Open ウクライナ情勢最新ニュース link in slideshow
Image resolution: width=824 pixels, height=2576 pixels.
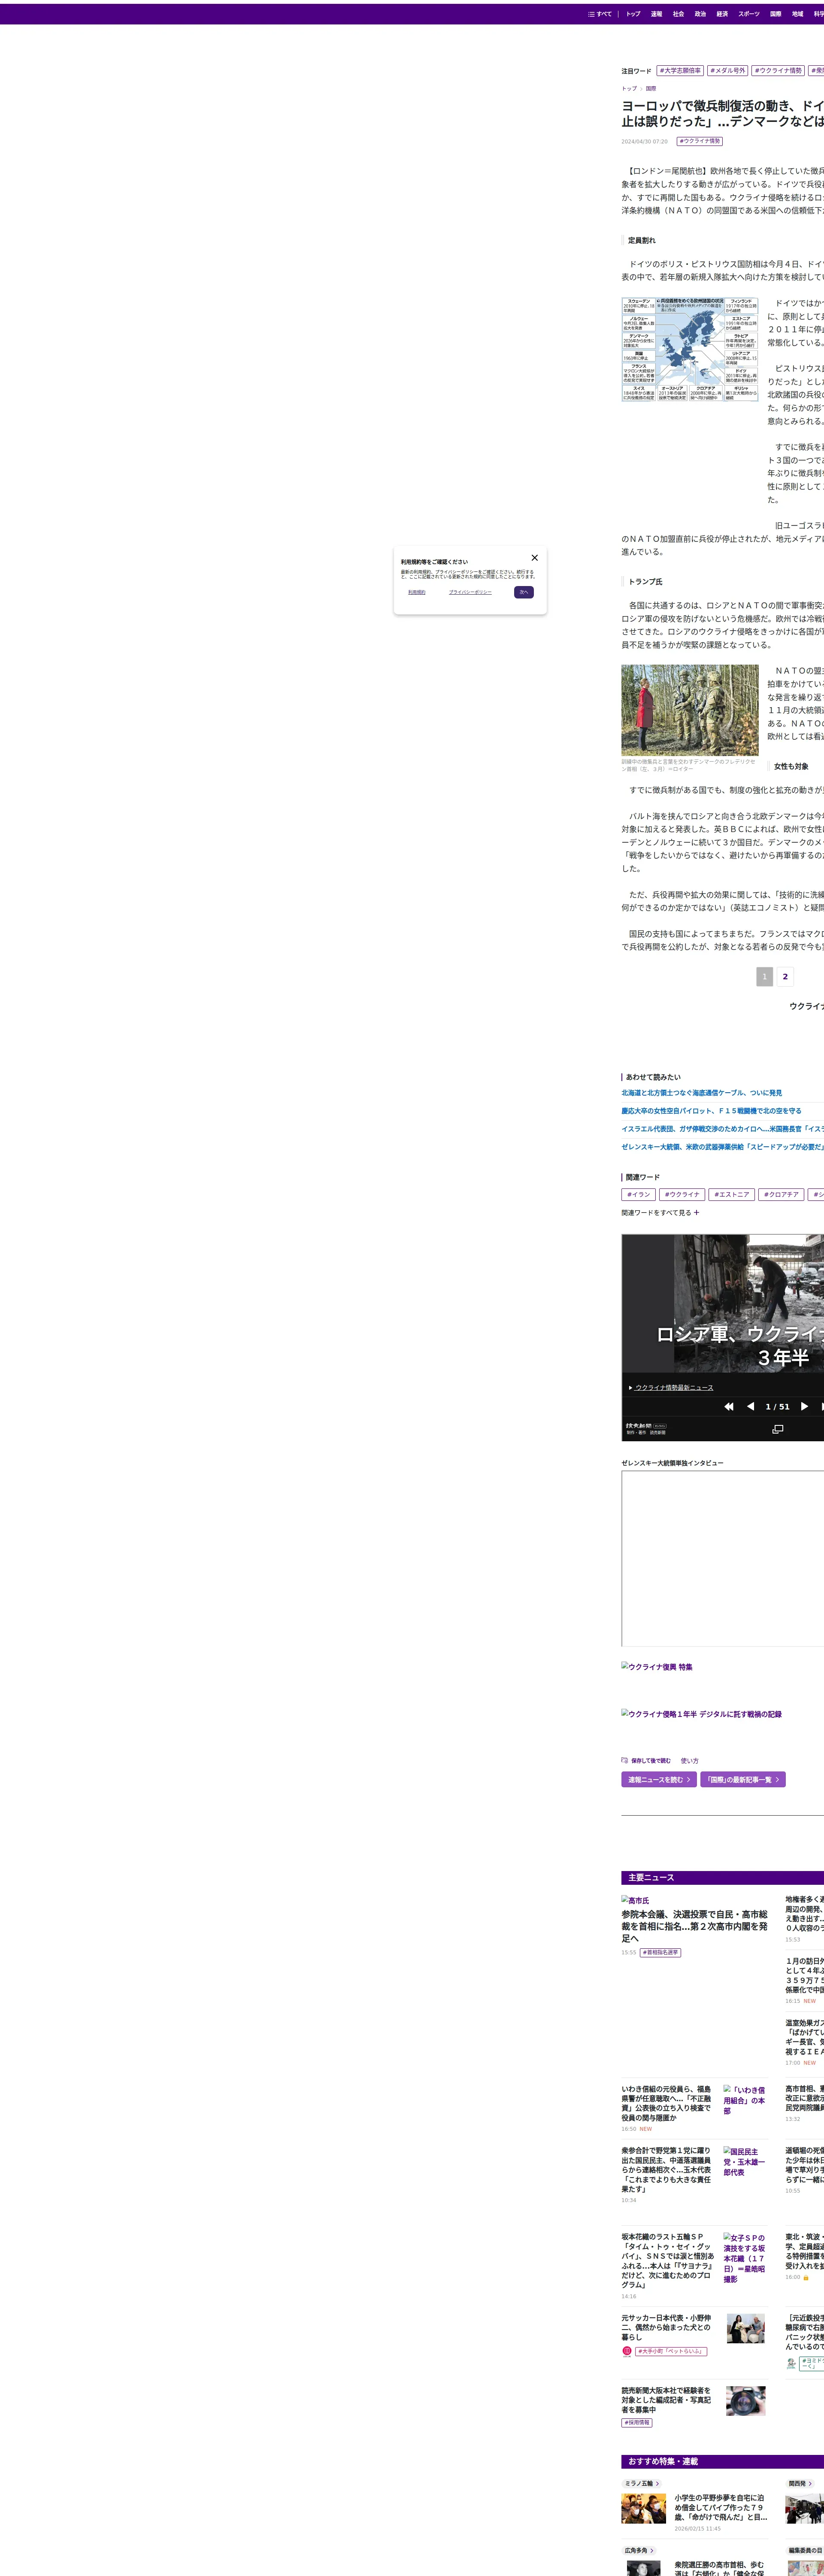click(674, 1387)
